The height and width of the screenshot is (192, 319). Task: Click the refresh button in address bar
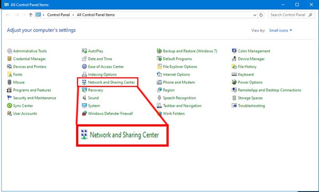pyautogui.click(x=261, y=15)
